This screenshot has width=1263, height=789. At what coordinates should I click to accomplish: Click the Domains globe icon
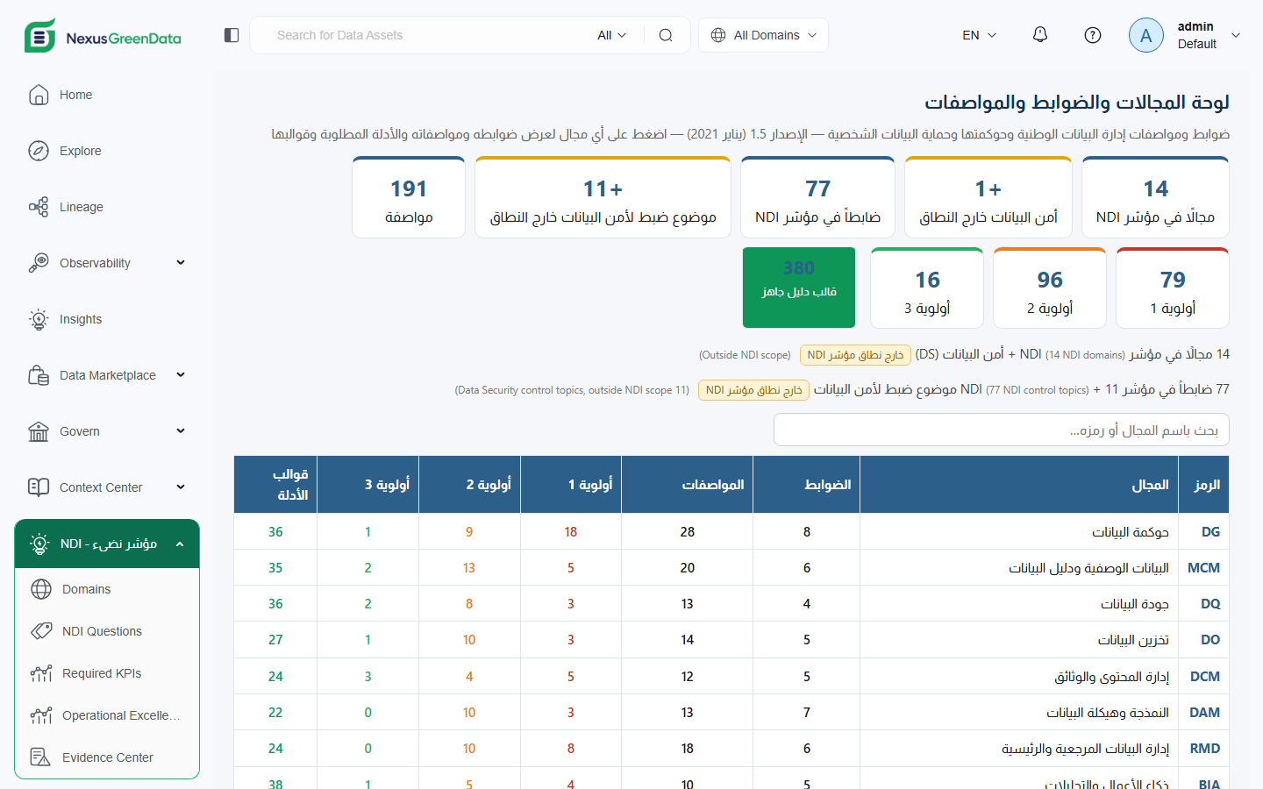41,589
